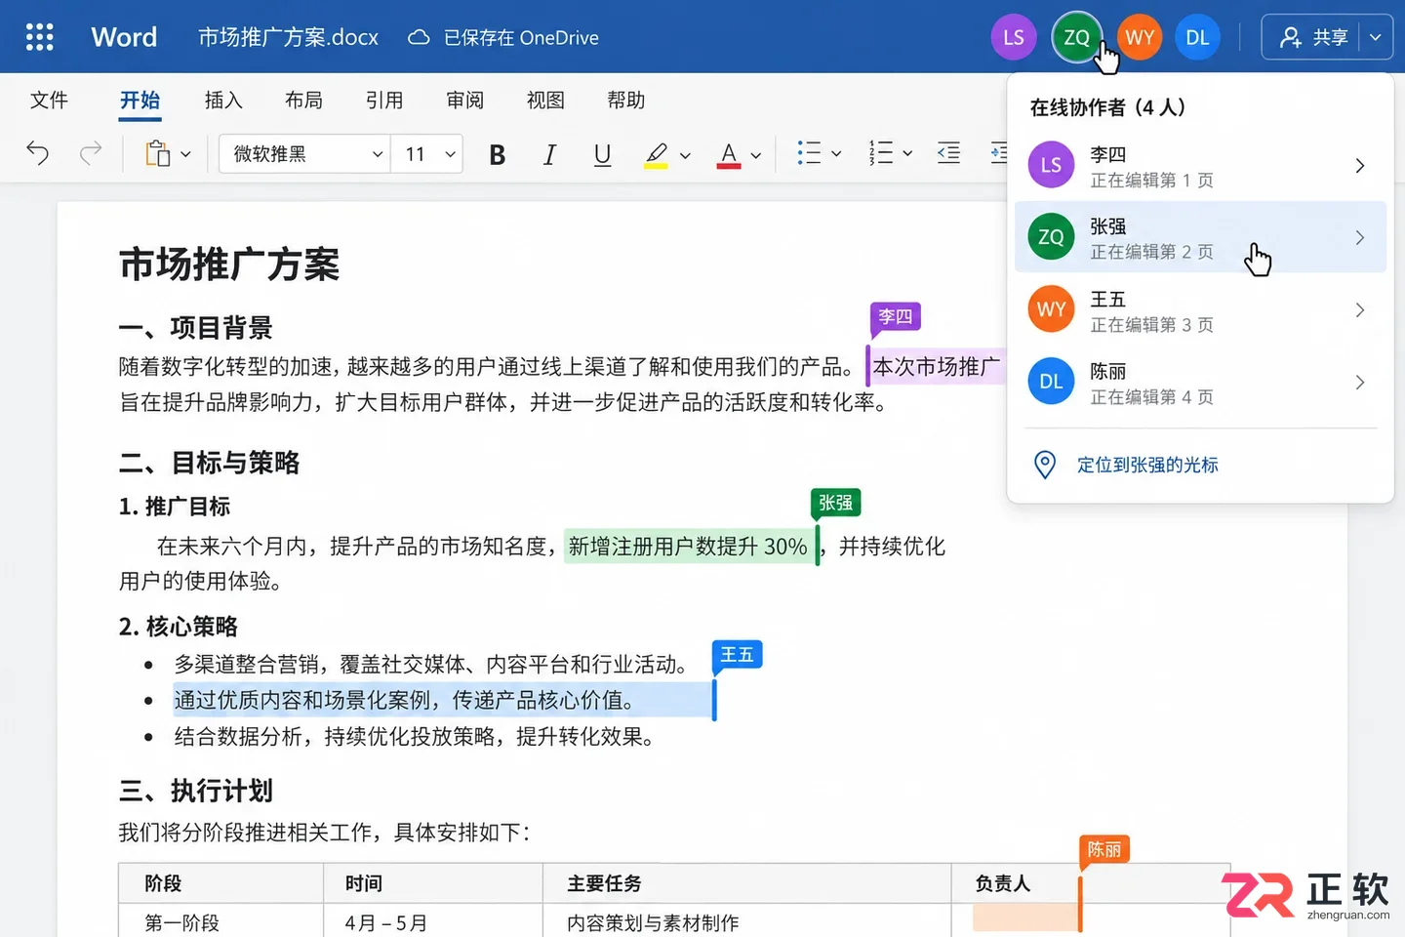
Task: Open the paste options dropdown arrow
Action: 186,154
